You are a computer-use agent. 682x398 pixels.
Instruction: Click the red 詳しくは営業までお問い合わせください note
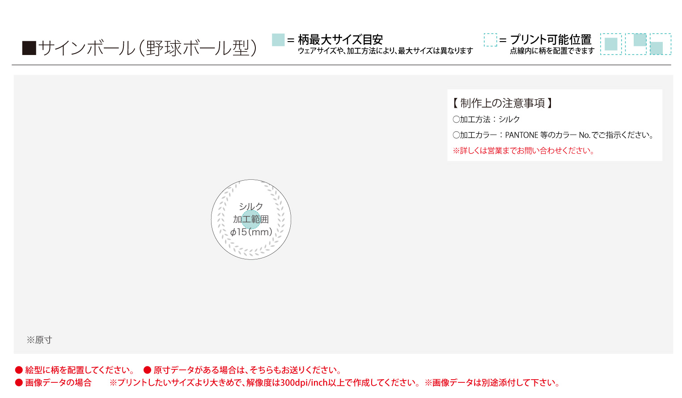[523, 151]
